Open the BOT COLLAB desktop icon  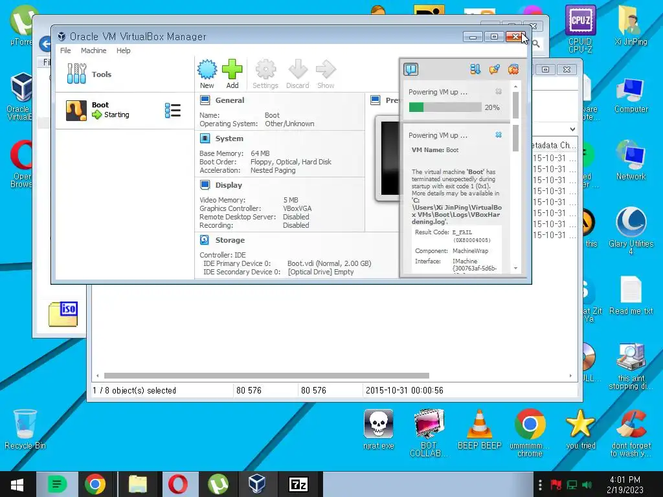coord(429,433)
